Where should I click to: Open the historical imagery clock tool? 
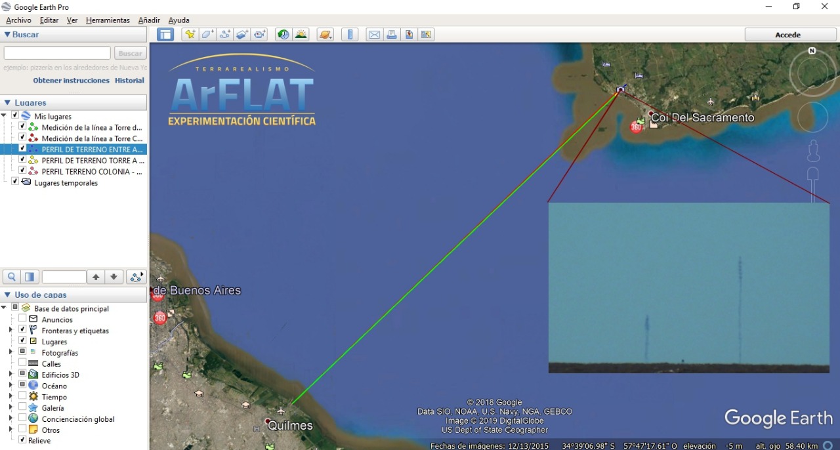pos(283,35)
